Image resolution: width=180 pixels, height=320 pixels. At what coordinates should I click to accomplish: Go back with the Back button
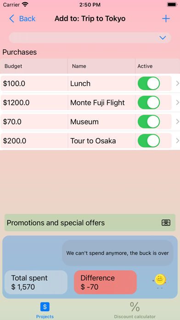pos(22,18)
